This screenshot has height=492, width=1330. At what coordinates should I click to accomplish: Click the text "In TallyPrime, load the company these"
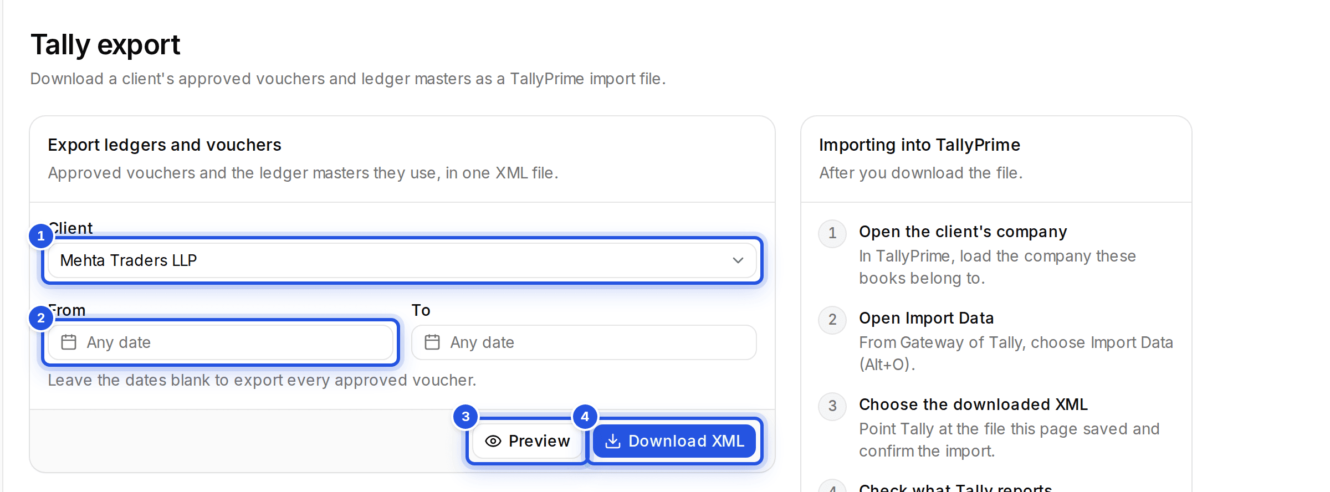[x=997, y=256]
